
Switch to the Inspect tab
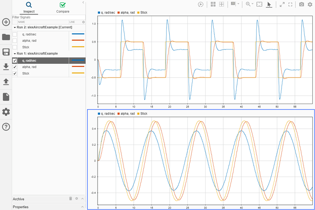[x=29, y=7]
